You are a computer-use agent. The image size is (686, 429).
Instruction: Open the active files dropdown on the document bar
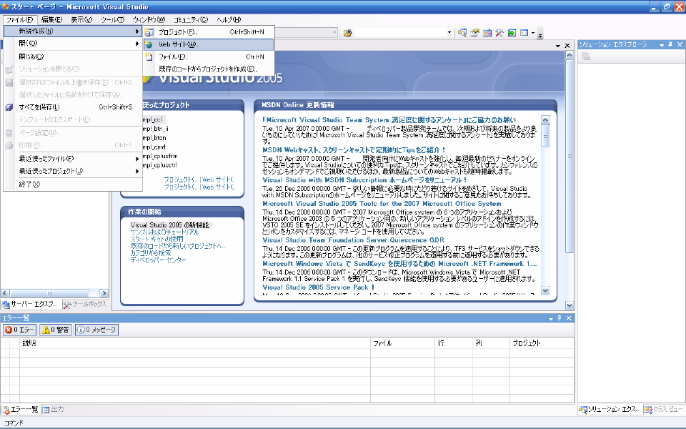point(558,46)
